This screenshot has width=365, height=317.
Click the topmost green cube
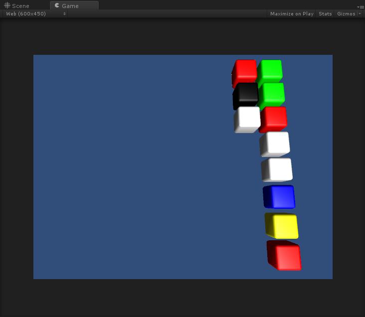270,71
